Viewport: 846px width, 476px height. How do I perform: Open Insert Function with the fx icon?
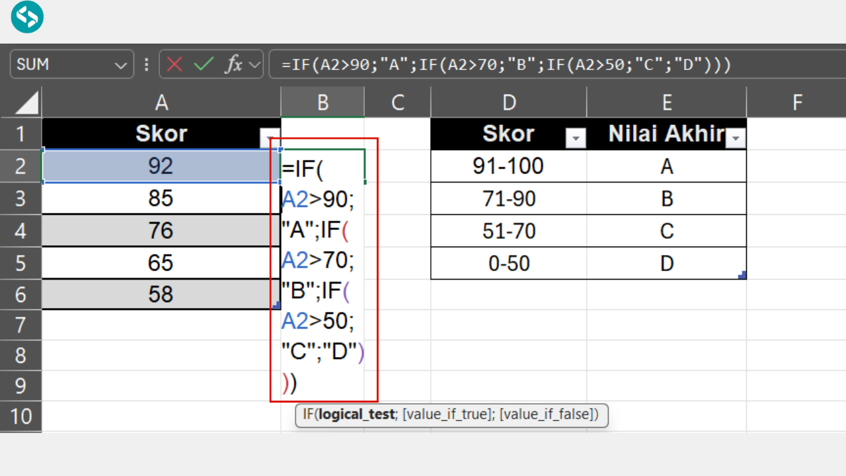[236, 63]
